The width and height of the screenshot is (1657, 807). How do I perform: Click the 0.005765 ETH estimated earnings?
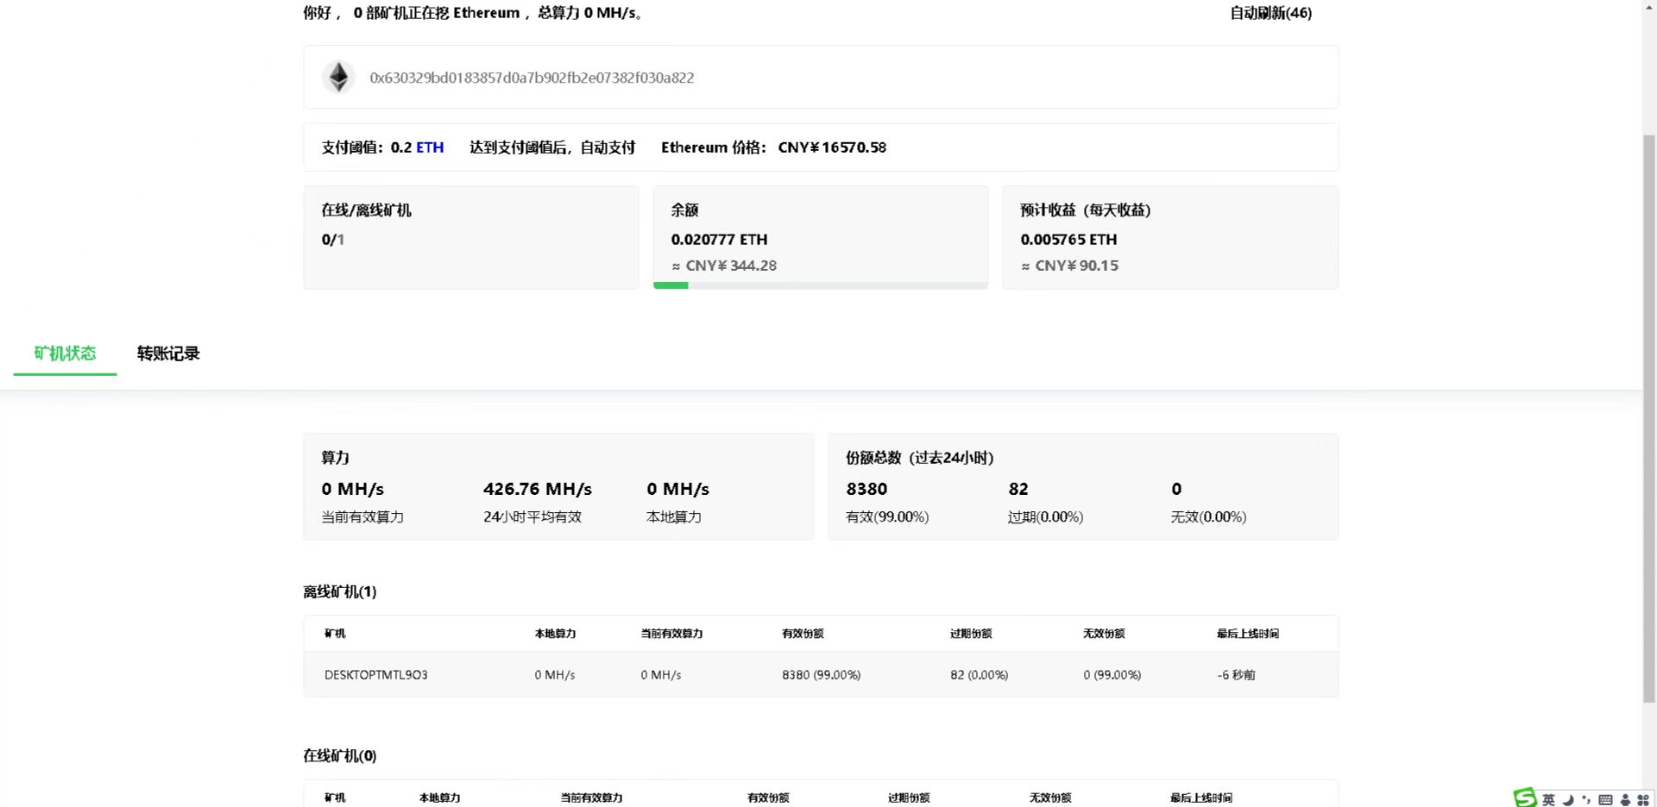pos(1068,240)
